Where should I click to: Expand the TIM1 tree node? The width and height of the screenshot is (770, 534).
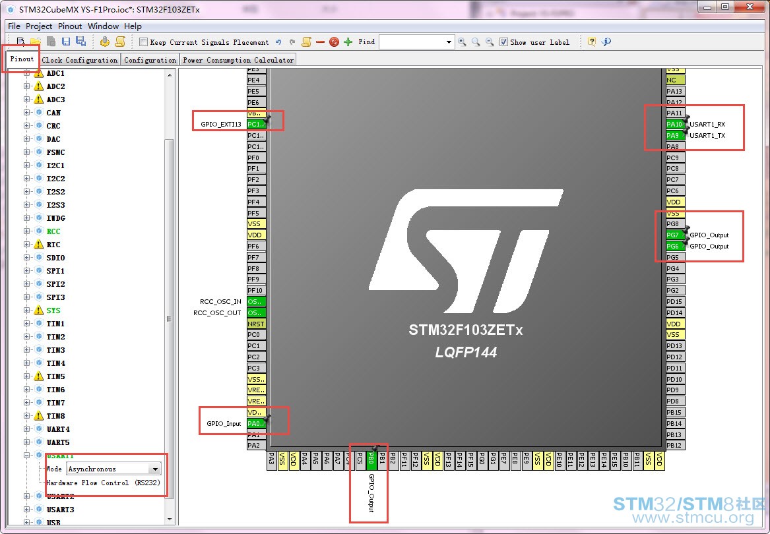(26, 324)
